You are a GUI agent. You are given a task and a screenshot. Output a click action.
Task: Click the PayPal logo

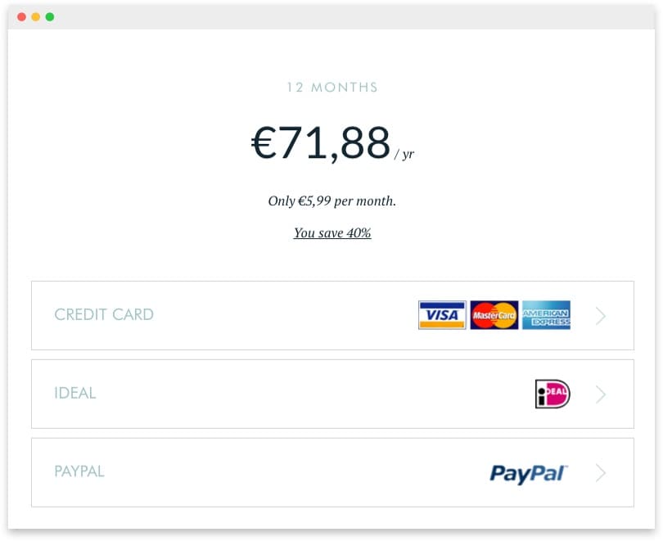point(529,473)
